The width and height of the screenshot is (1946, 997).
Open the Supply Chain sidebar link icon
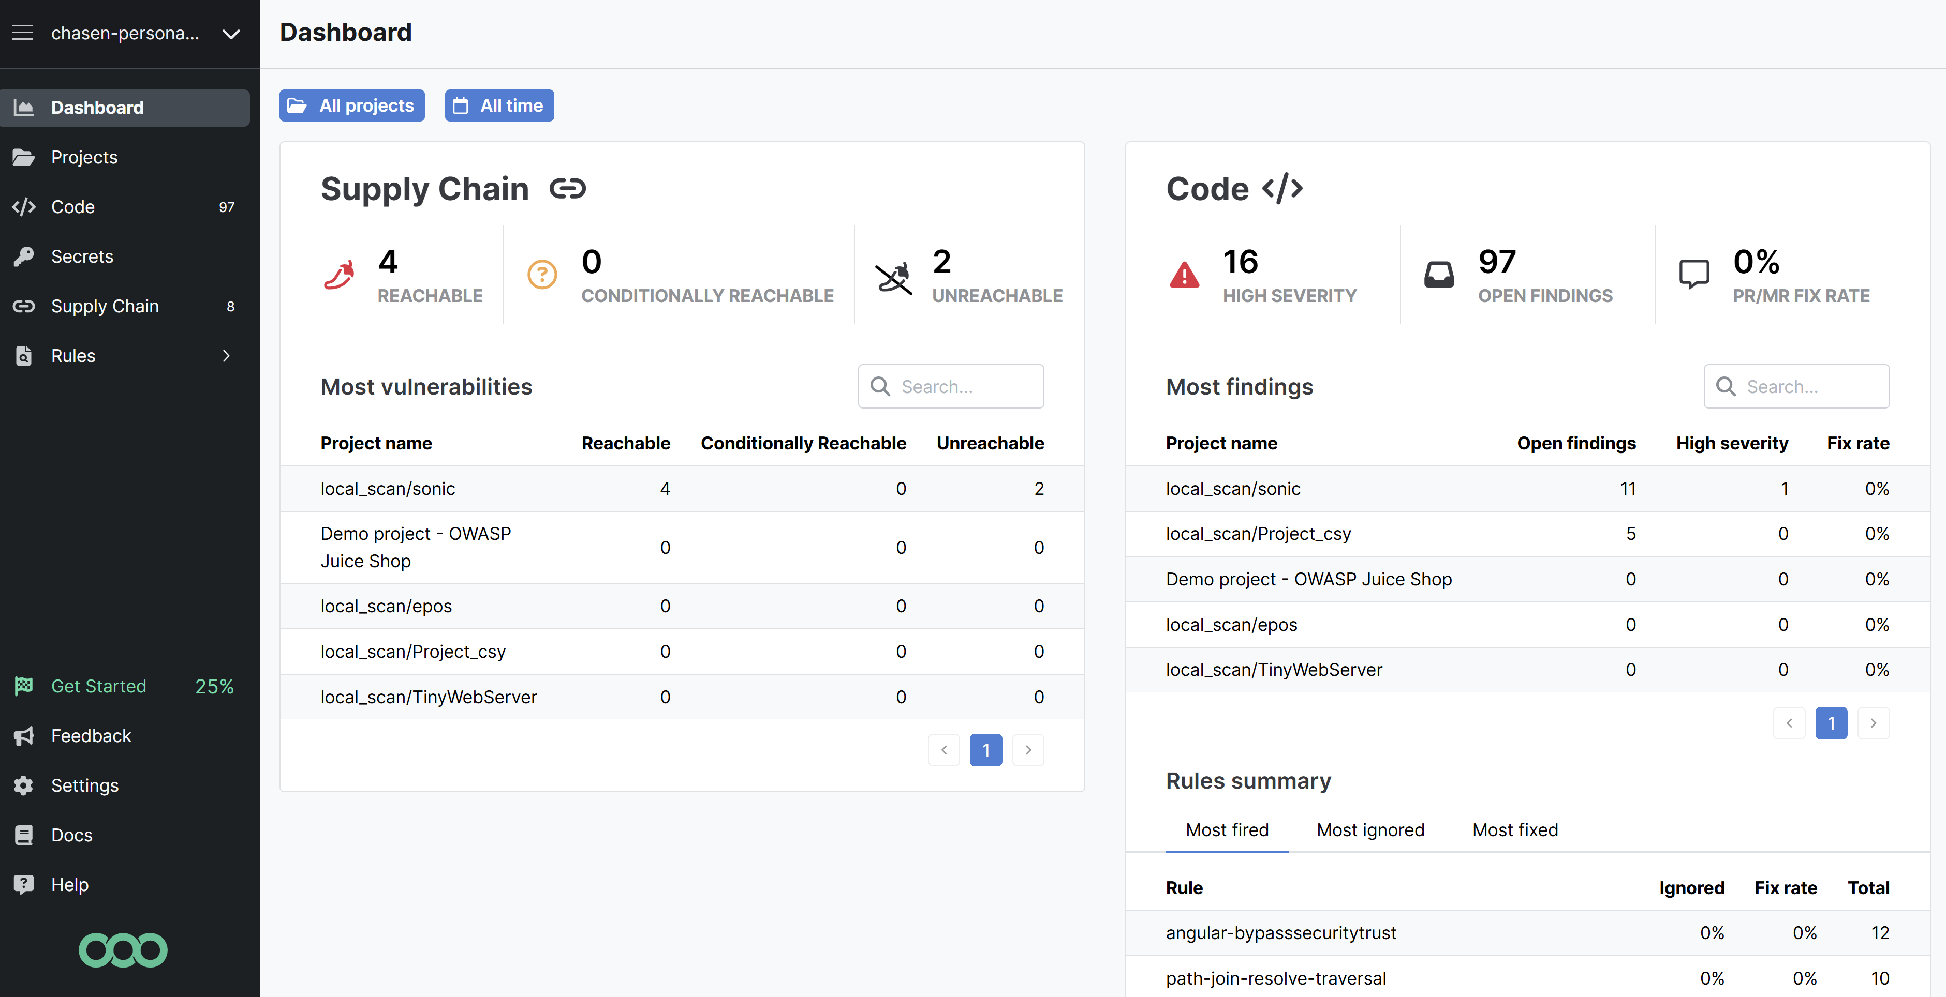(24, 307)
